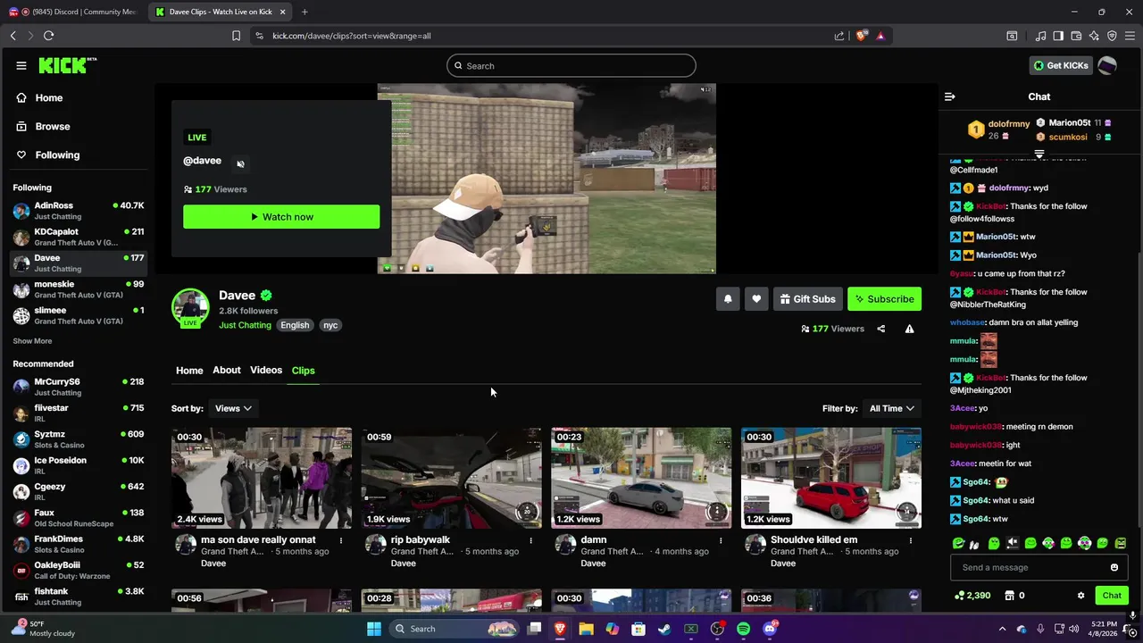The width and height of the screenshot is (1143, 643).
Task: Open File Explorer from the taskbar
Action: pos(586,629)
